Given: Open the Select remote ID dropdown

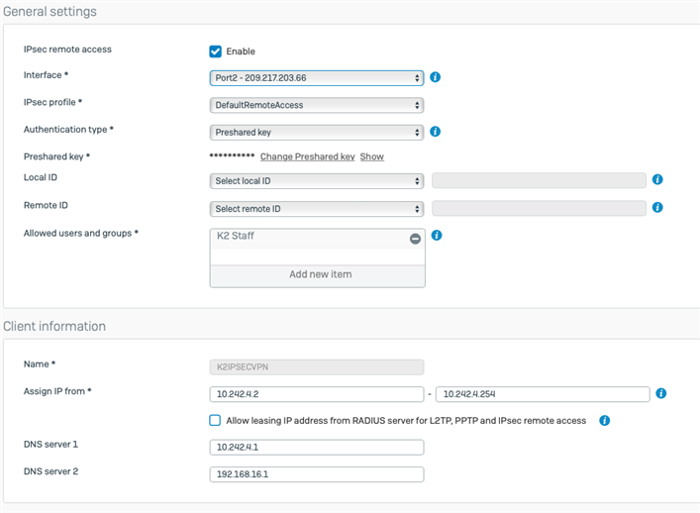Looking at the screenshot, I should [x=317, y=209].
